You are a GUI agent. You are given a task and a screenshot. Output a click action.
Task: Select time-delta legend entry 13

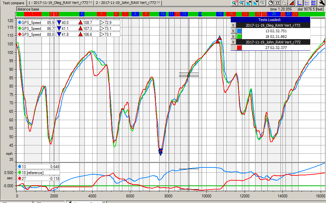click(x=39, y=167)
